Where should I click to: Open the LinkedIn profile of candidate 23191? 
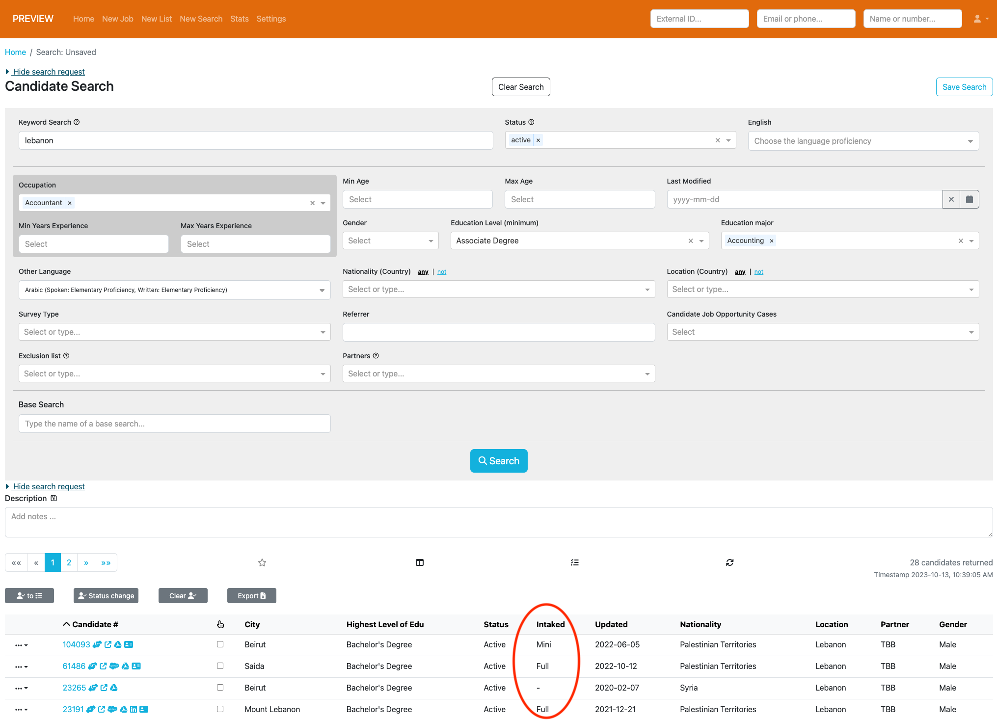(133, 710)
